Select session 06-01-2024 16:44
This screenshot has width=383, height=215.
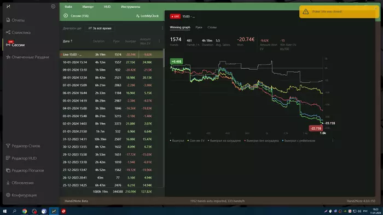point(111,93)
